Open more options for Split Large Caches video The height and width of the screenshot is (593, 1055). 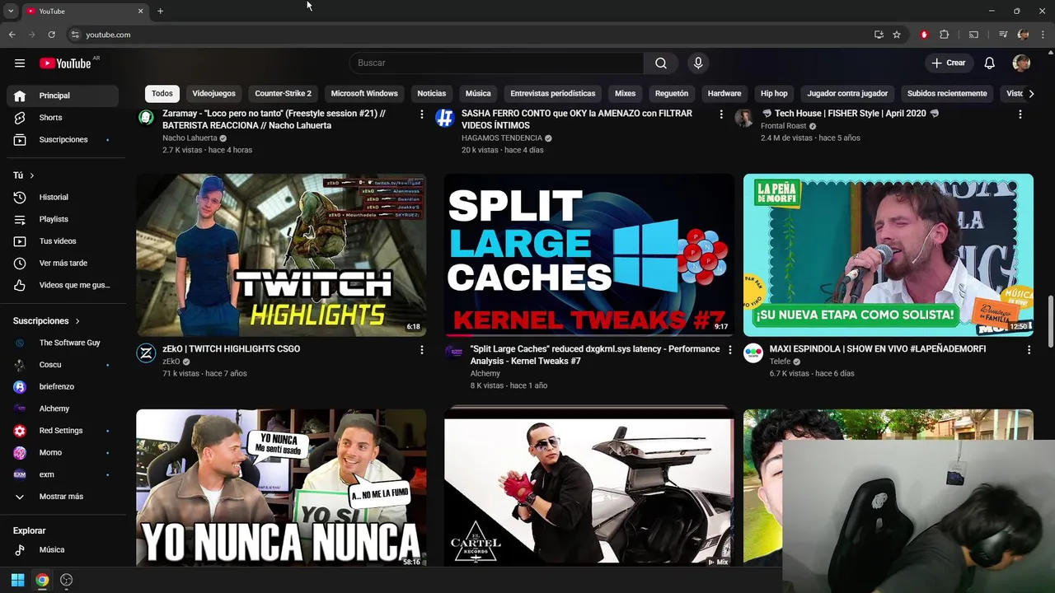pos(729,350)
